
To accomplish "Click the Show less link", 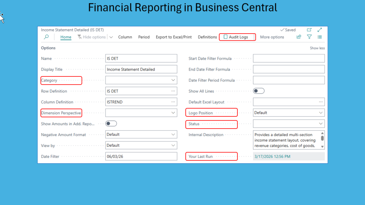I will (317, 48).
